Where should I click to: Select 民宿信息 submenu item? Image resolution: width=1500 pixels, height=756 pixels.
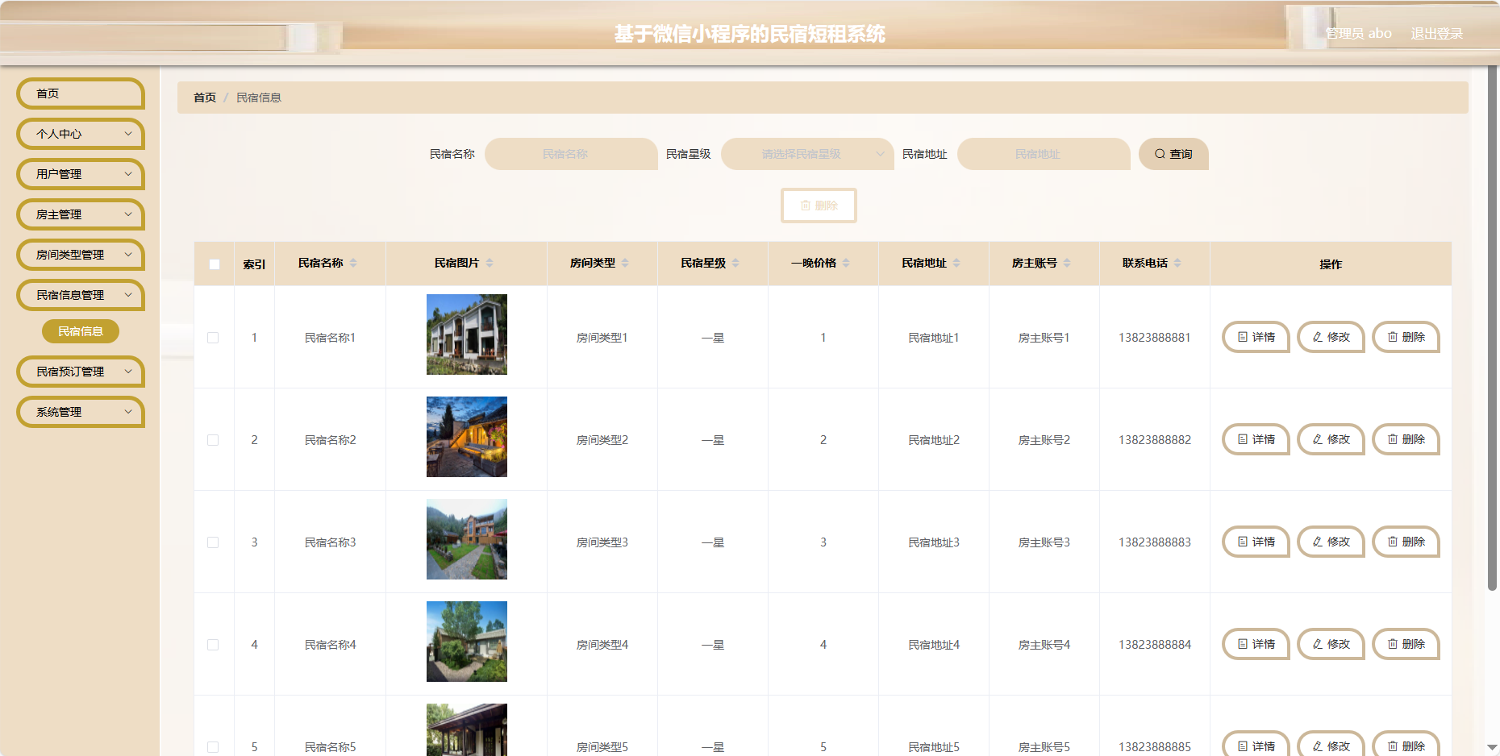point(81,331)
